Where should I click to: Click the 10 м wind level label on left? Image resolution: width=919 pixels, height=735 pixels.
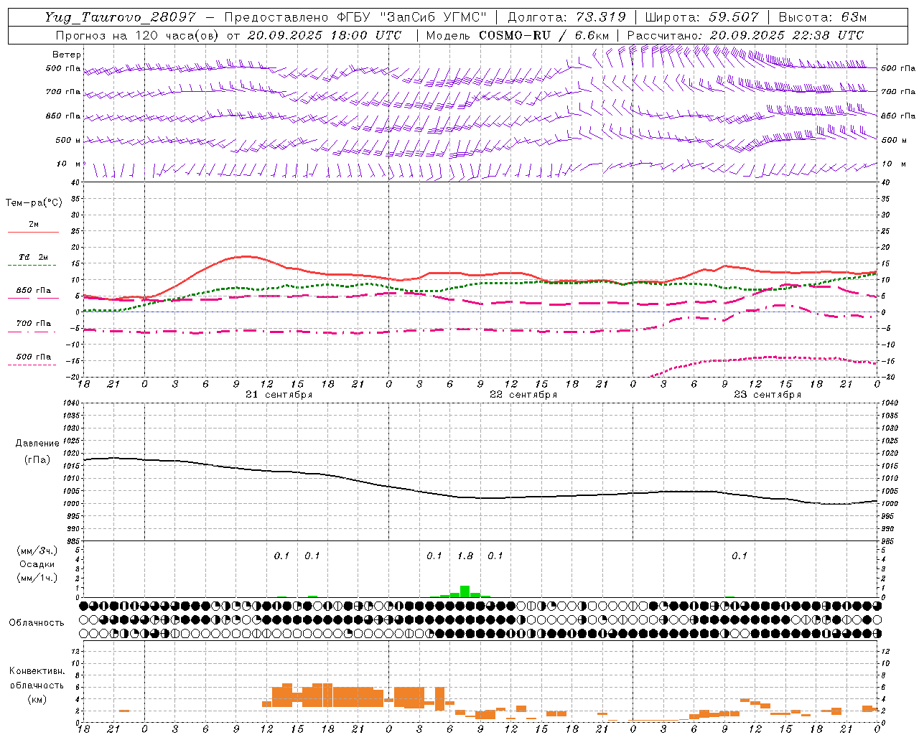68,164
